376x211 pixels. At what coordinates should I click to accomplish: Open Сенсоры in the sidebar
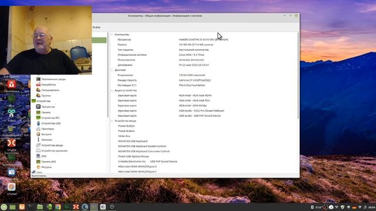pos(46,139)
